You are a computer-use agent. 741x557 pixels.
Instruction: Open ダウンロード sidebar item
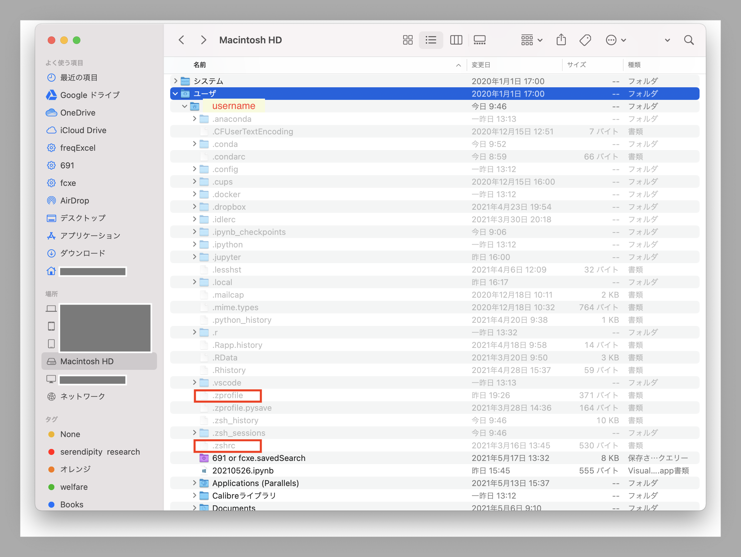83,253
